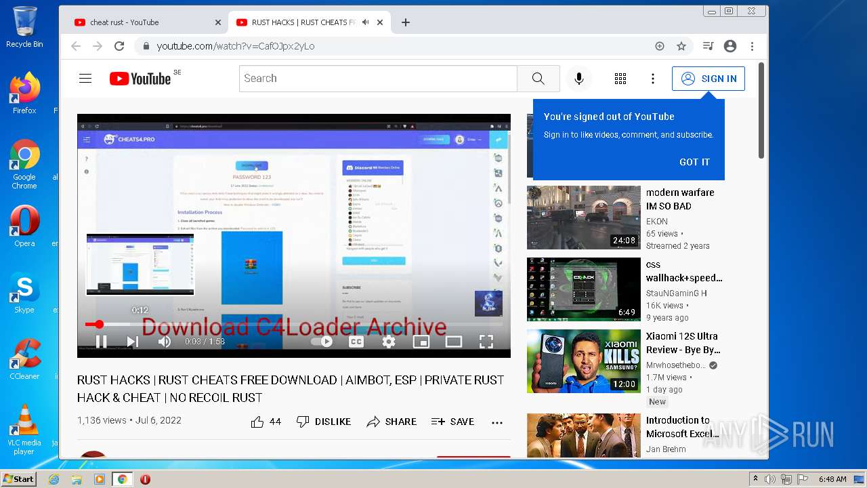The image size is (867, 488).
Task: Visit the StauNGaminG H channel
Action: pos(677,293)
